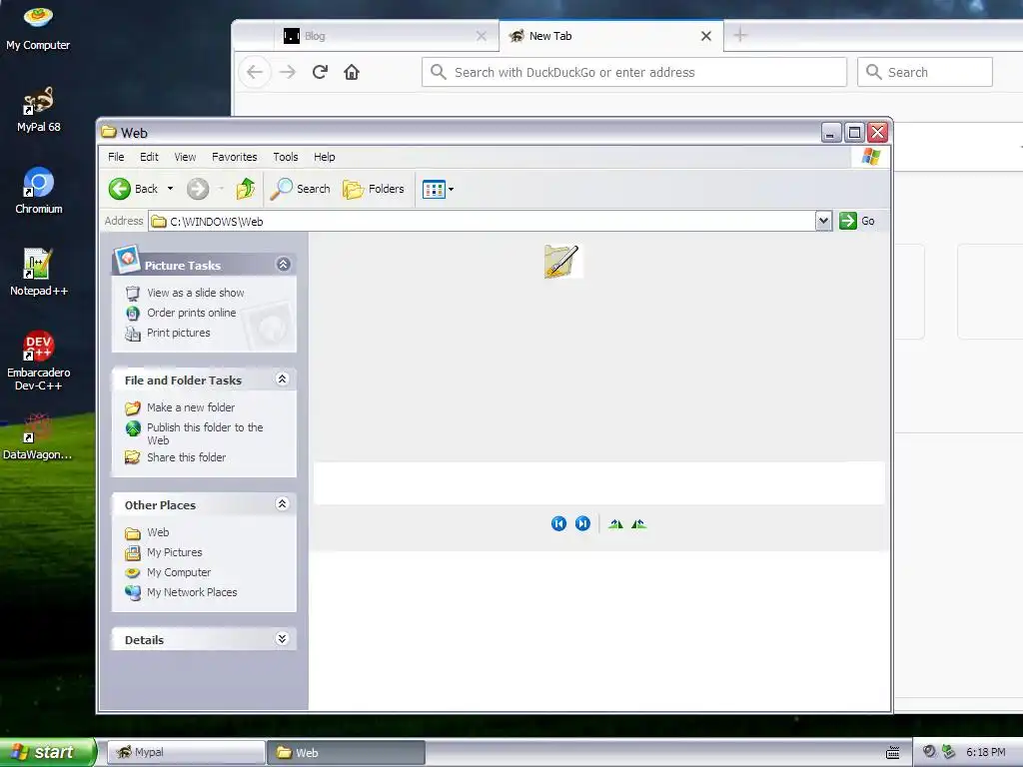Click the slide show icon in Picture Tasks
Image resolution: width=1023 pixels, height=767 pixels.
pyautogui.click(x=133, y=293)
